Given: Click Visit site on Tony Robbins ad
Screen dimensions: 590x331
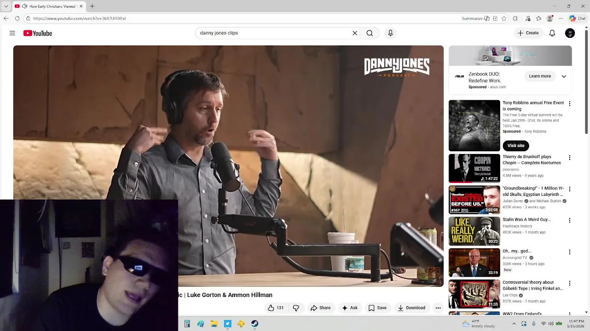Looking at the screenshot, I should click(x=516, y=146).
